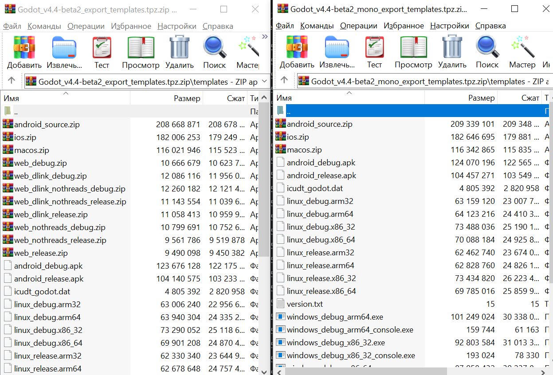Select web_debug.zip file
This screenshot has height=375, width=553.
coord(40,163)
